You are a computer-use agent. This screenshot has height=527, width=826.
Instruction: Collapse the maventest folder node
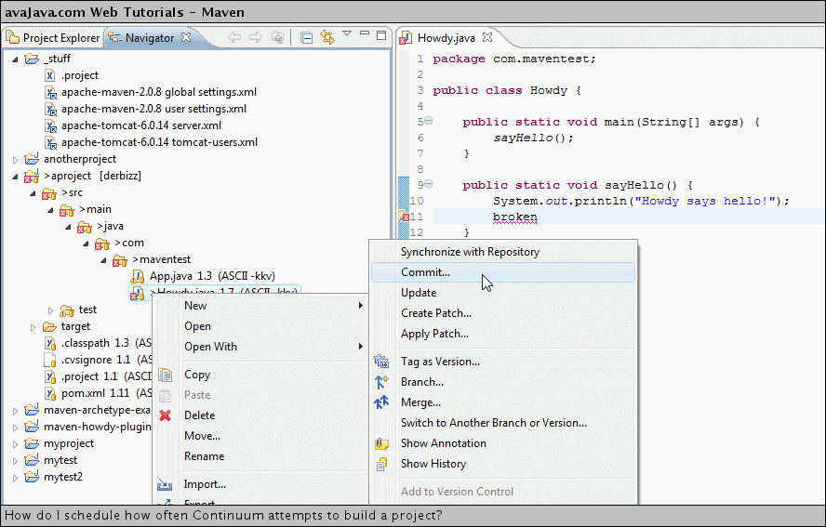click(x=103, y=260)
